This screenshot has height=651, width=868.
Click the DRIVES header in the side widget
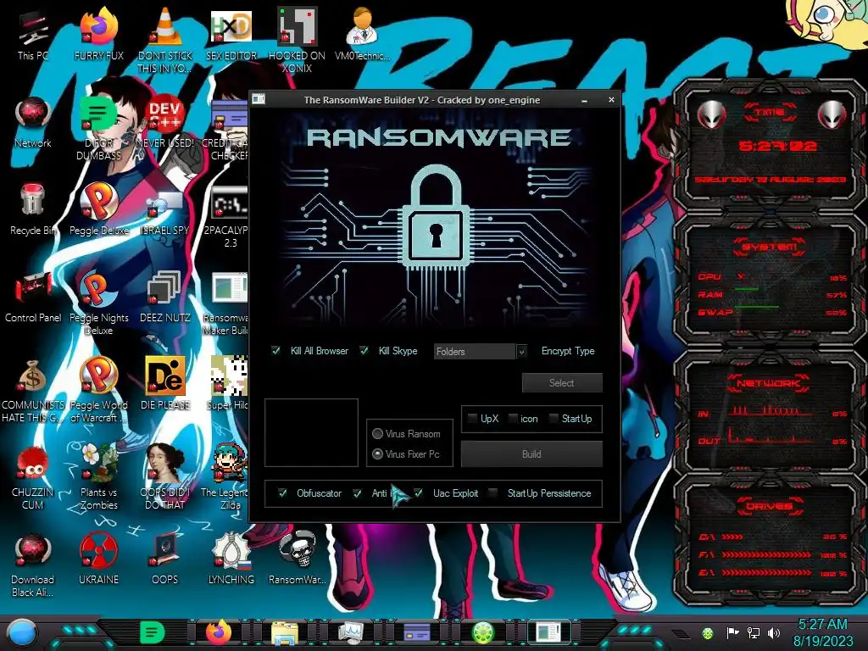[x=770, y=506]
